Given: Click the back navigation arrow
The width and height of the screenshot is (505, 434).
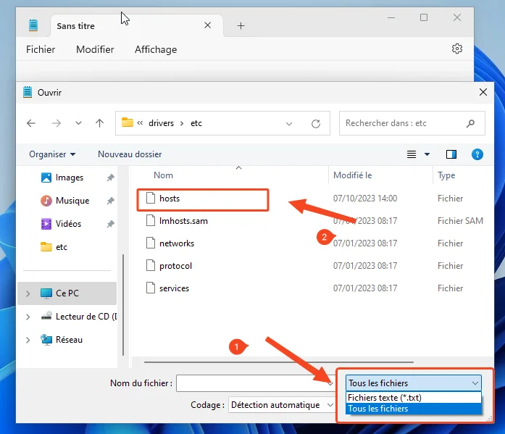Looking at the screenshot, I should click(x=31, y=123).
